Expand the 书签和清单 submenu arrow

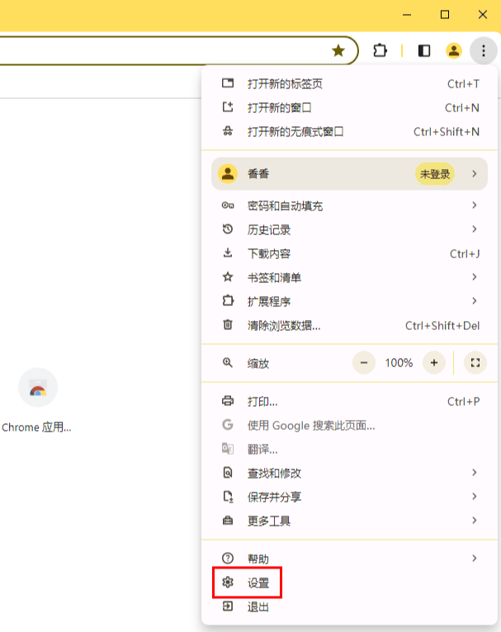click(x=475, y=277)
